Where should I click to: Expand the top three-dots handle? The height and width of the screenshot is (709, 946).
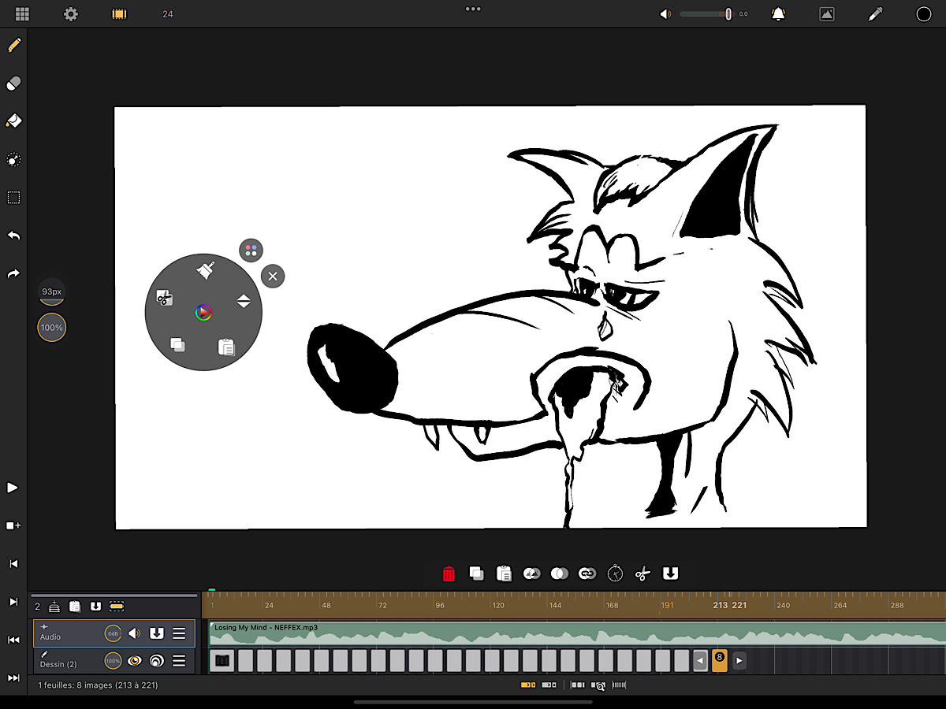[473, 9]
